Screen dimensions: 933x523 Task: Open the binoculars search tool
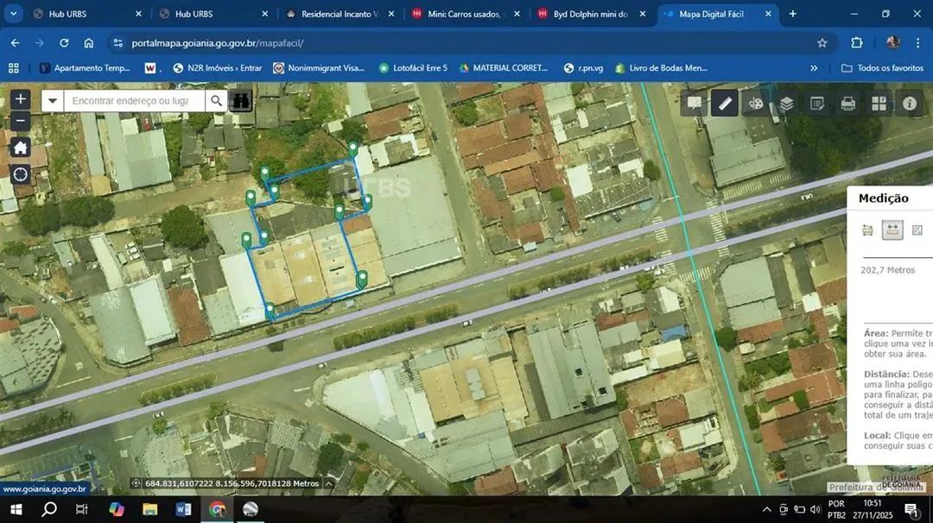pyautogui.click(x=241, y=101)
